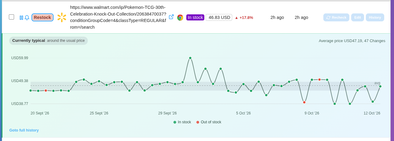Open the Walmart Pokemon-TCG product URL
This screenshot has height=141, width=394.
coord(118,17)
